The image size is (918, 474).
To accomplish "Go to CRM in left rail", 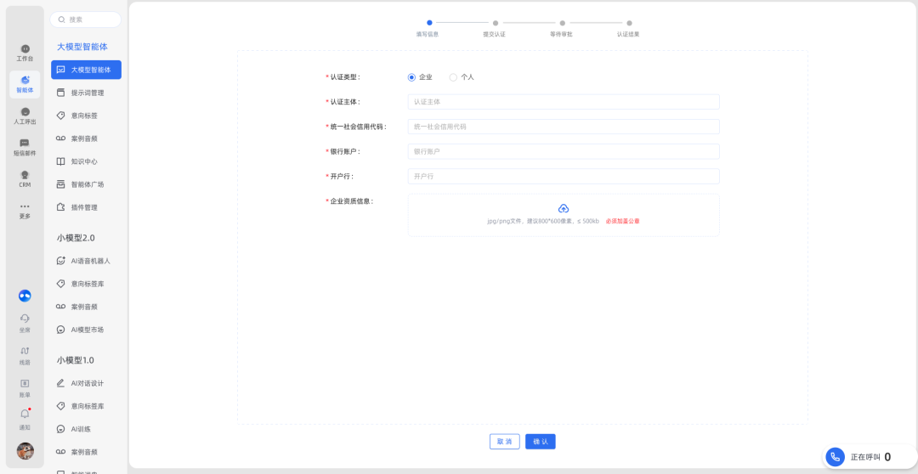I will (25, 175).
